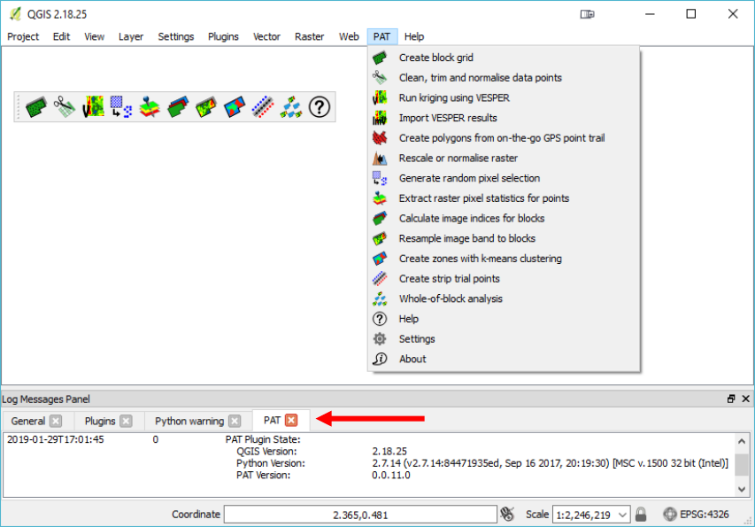Click the random pixel selection toolbar icon
755x527 pixels.
[x=121, y=107]
